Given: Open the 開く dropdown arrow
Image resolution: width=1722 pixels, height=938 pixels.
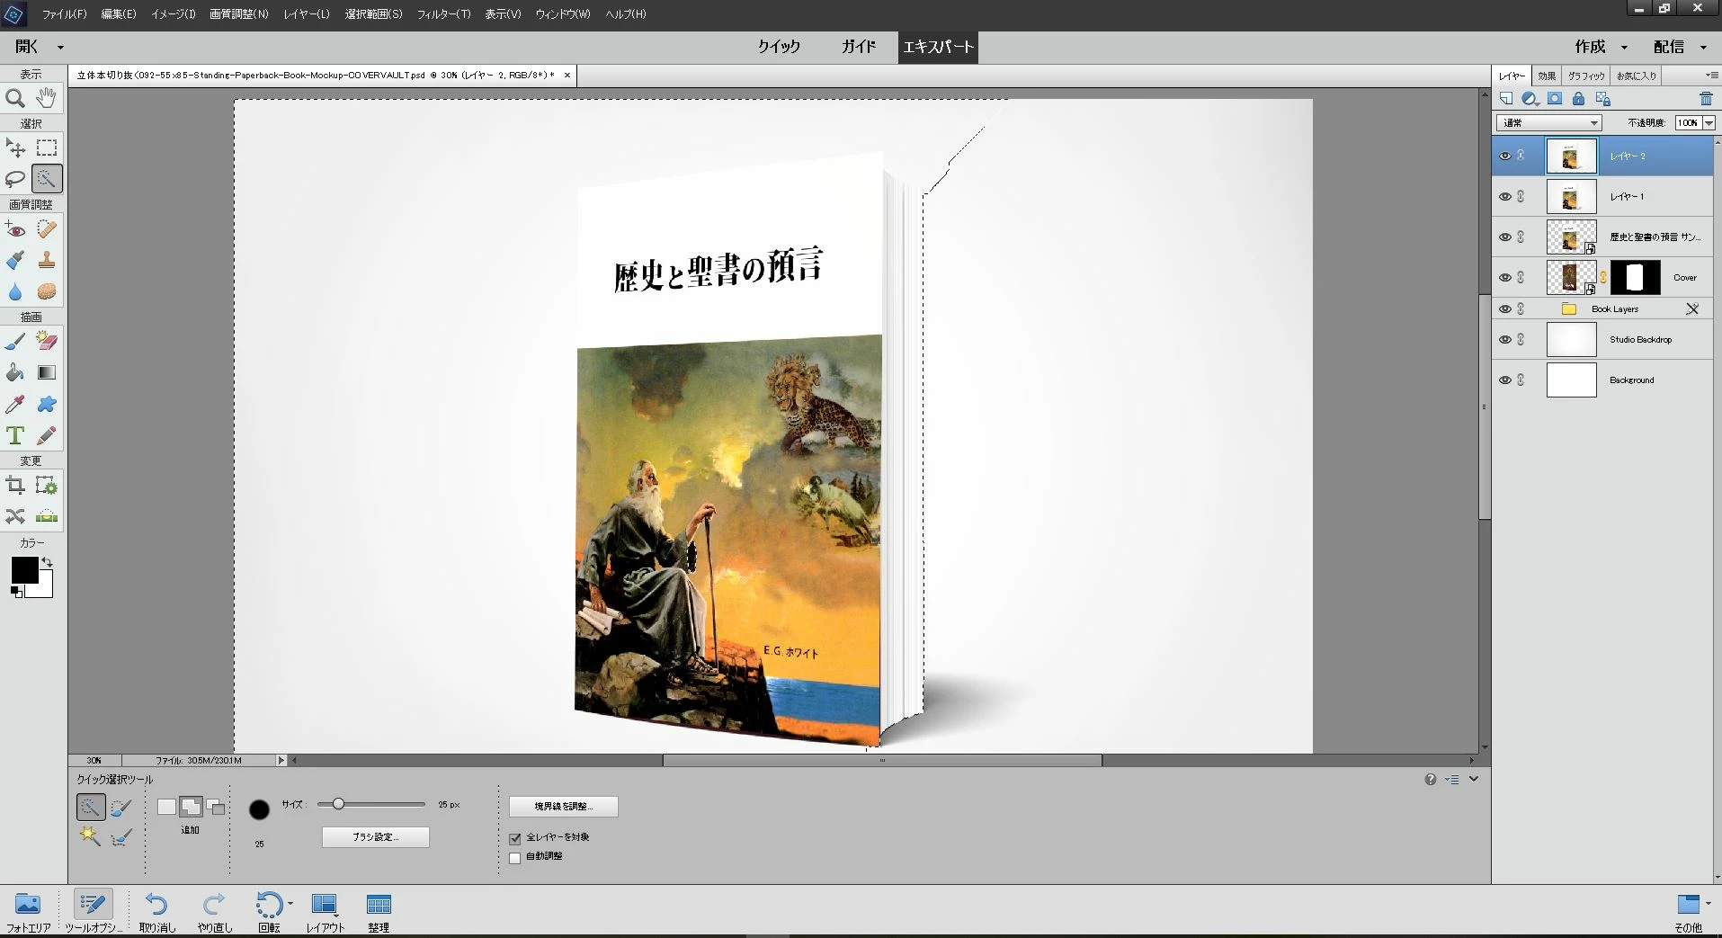Looking at the screenshot, I should pyautogui.click(x=60, y=48).
